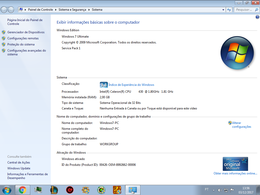Click the PT language indicator

pyautogui.click(x=207, y=189)
